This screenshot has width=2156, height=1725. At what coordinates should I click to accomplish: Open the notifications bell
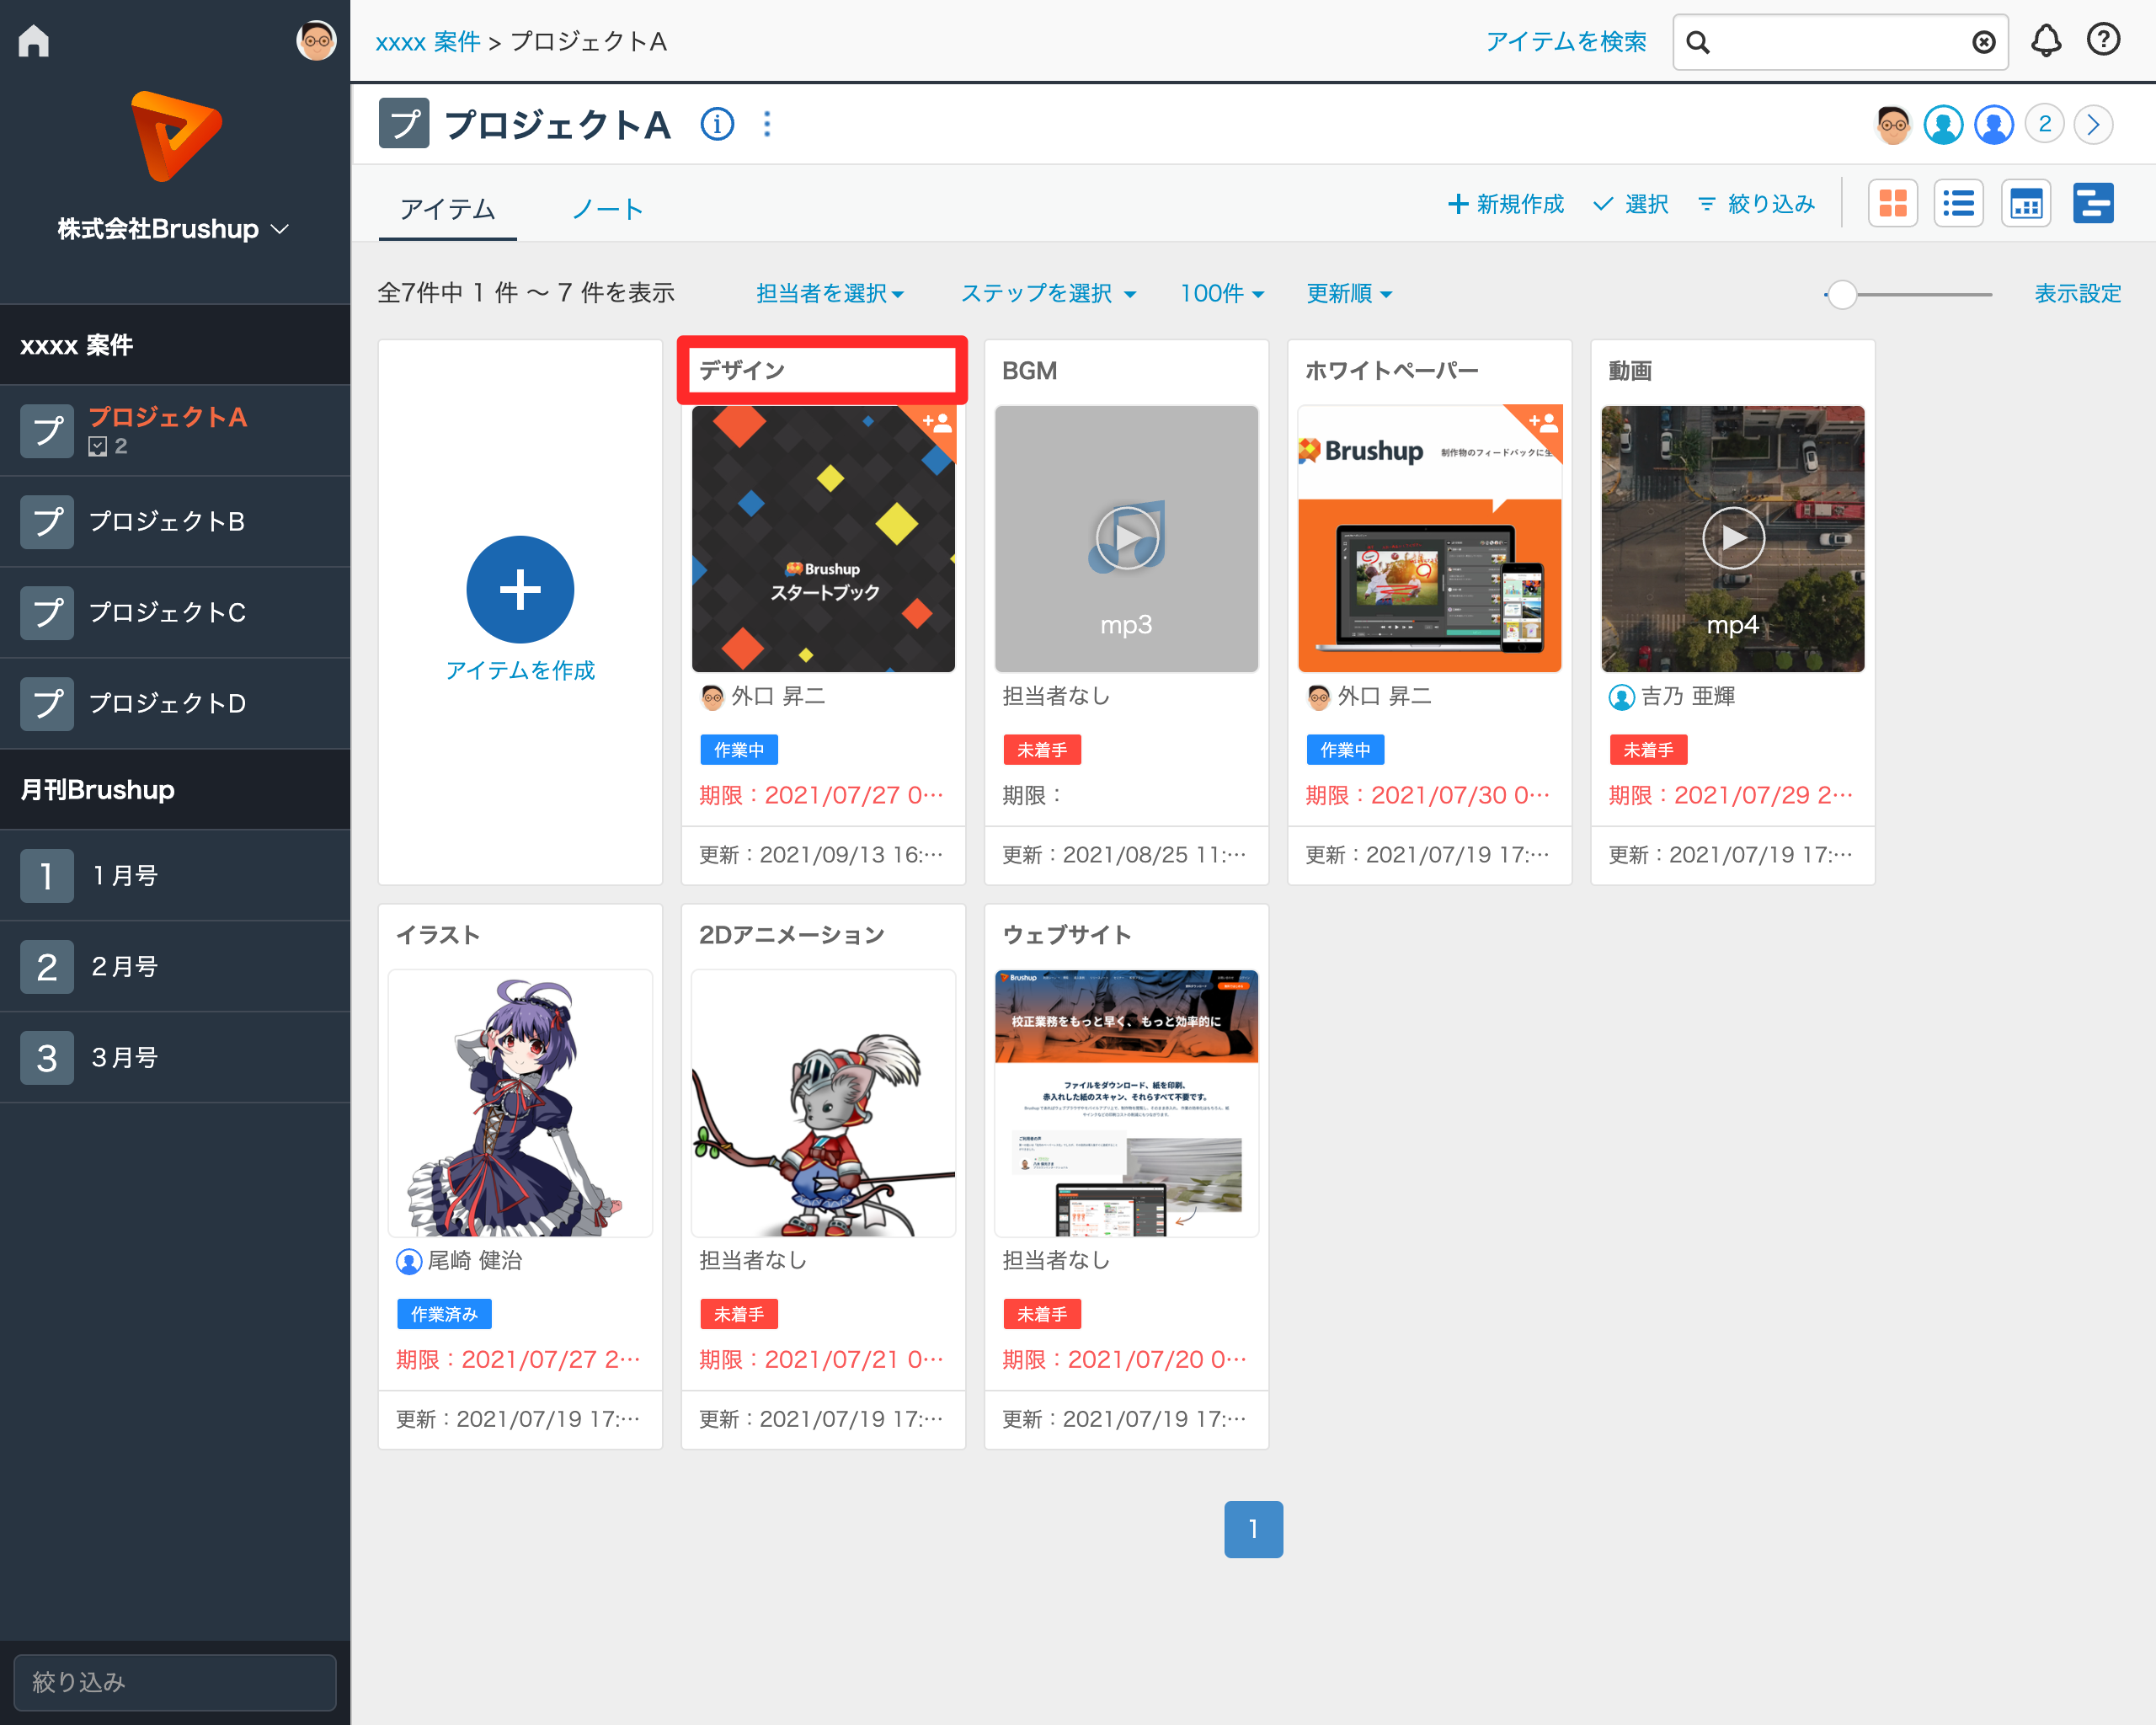pyautogui.click(x=2046, y=41)
